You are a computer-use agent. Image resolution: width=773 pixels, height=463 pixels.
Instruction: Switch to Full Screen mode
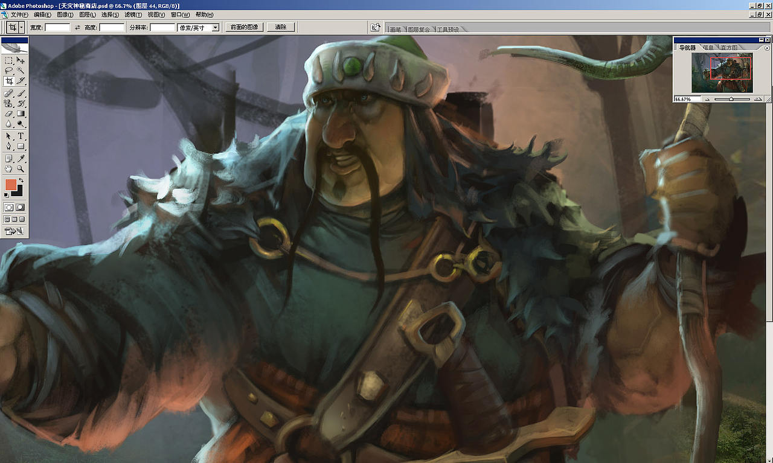(x=22, y=219)
